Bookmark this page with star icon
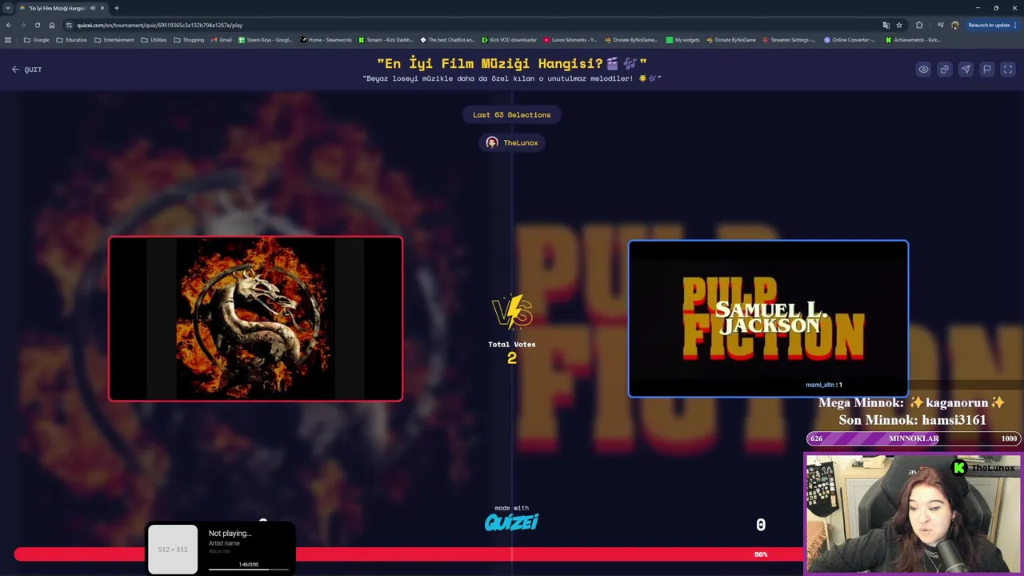Screen dimensions: 1024x576 [899, 25]
